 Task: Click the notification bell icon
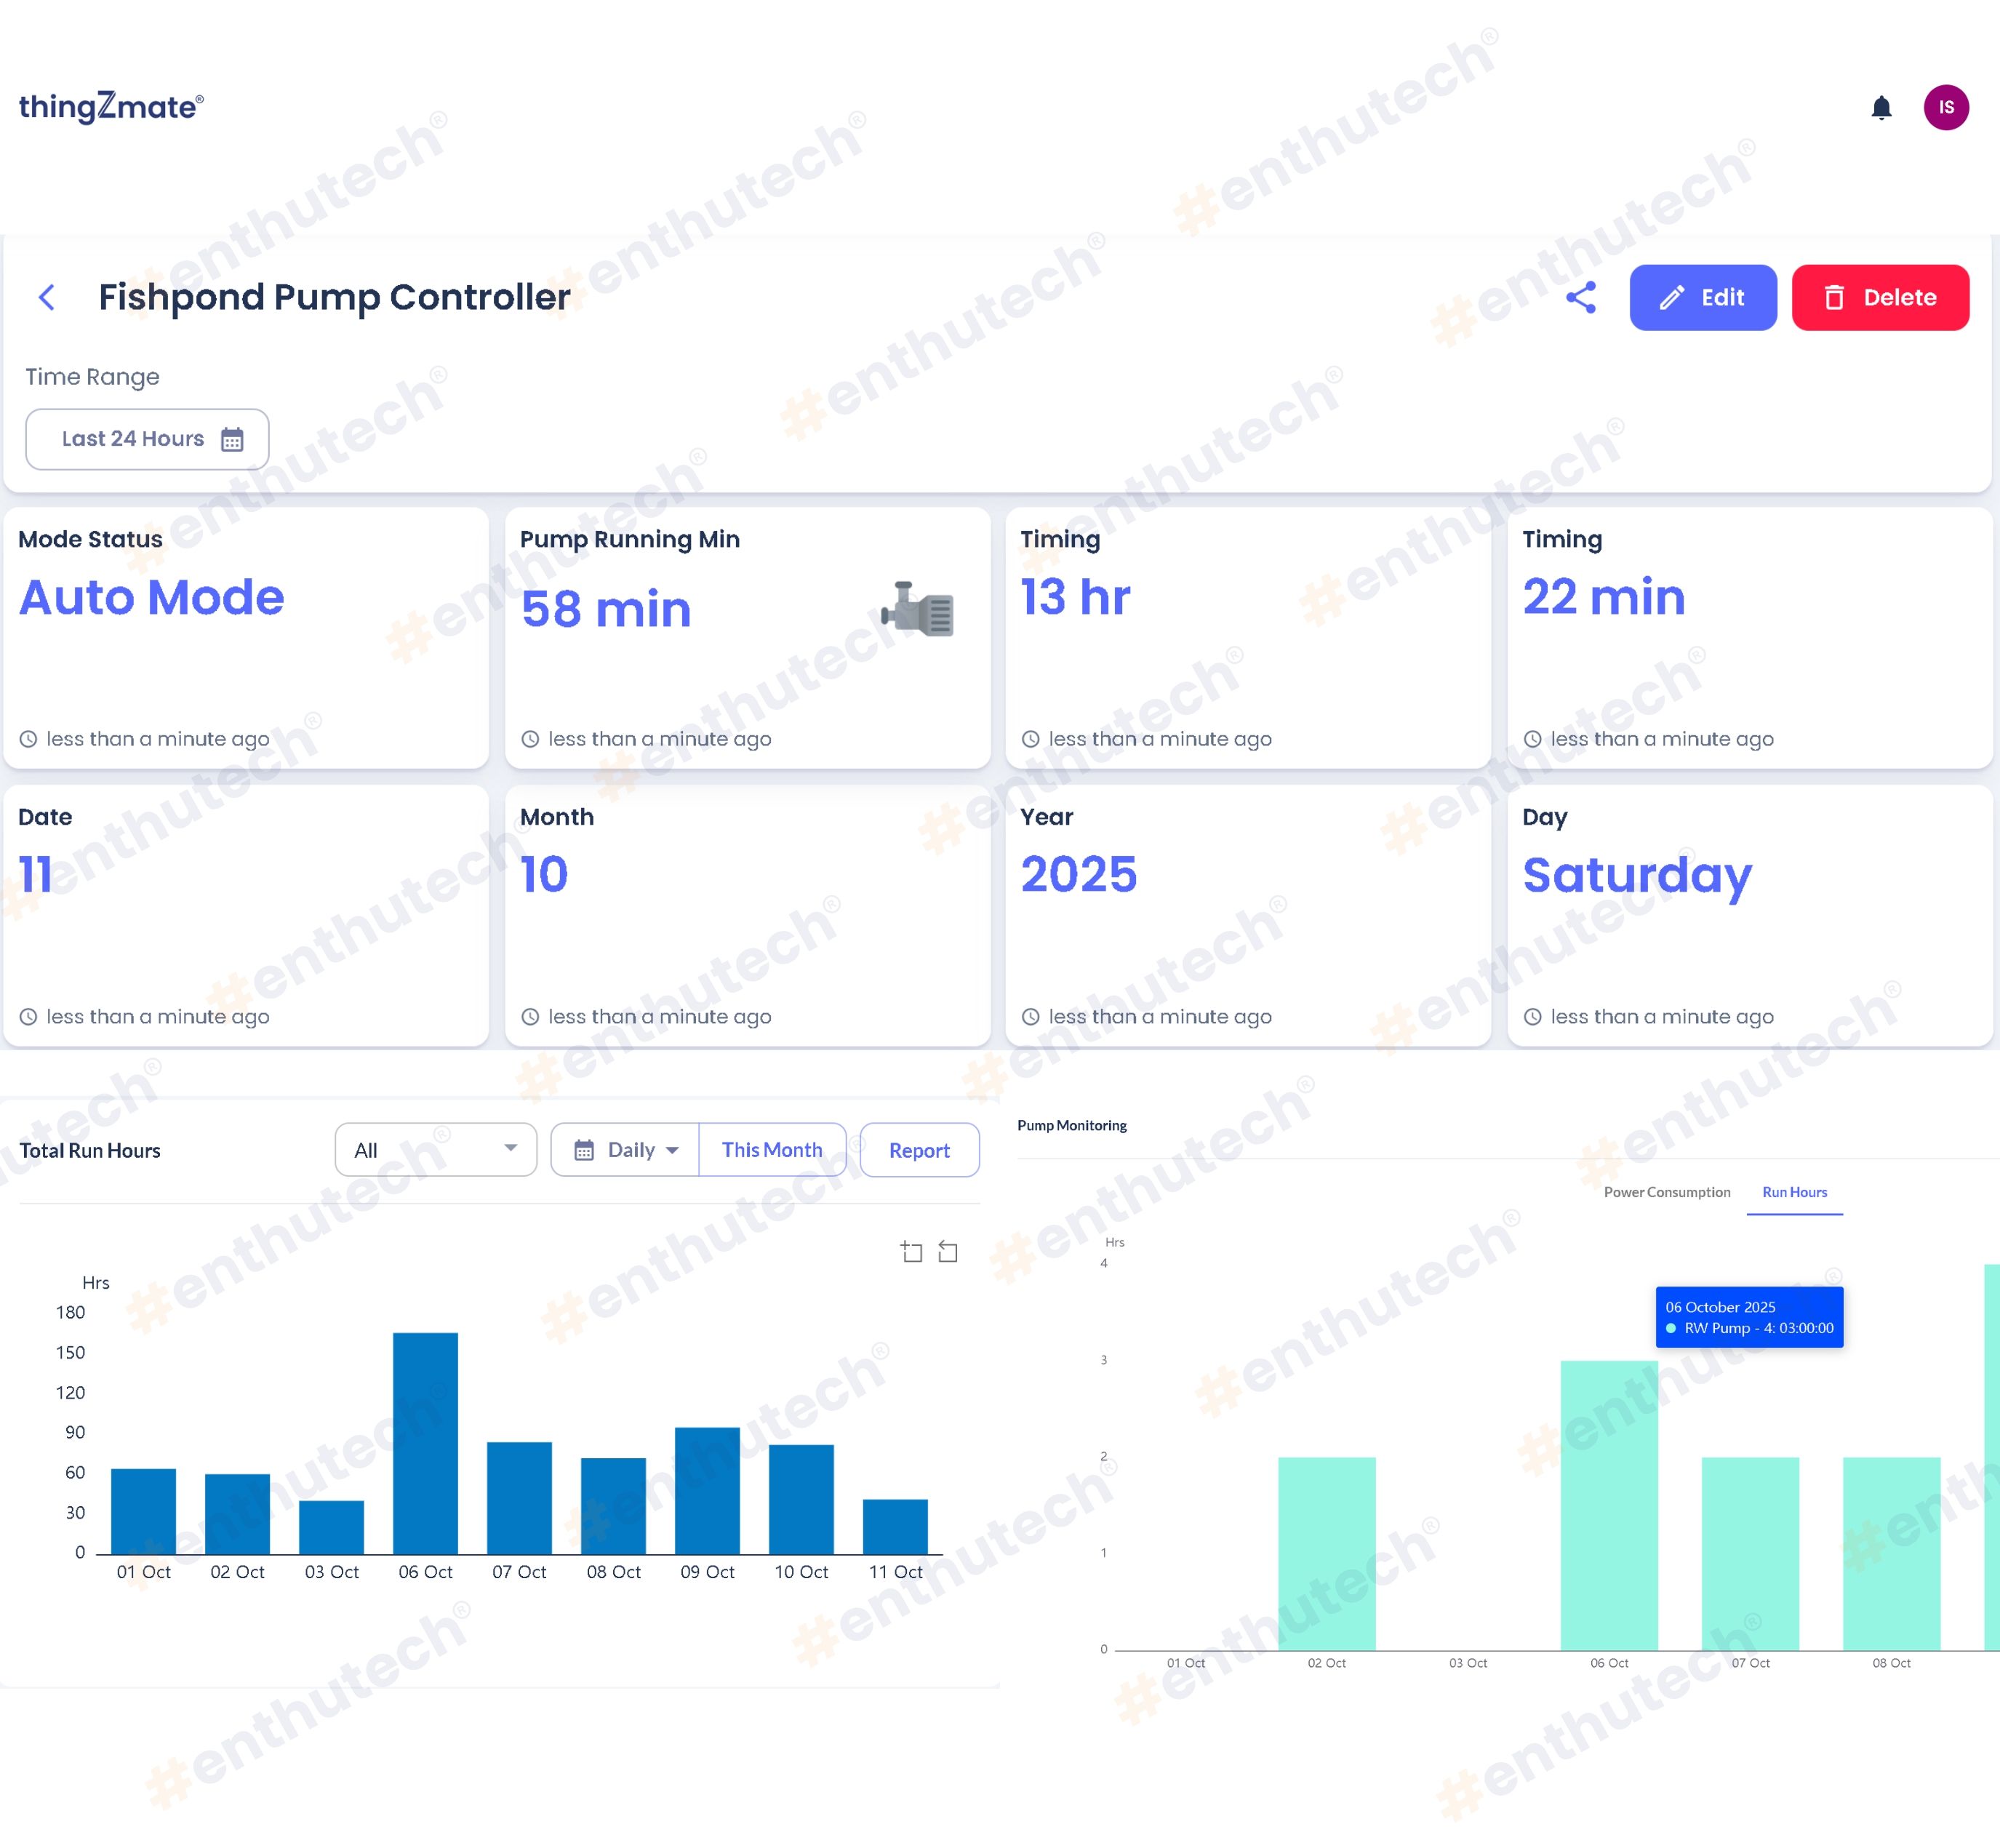[1881, 108]
